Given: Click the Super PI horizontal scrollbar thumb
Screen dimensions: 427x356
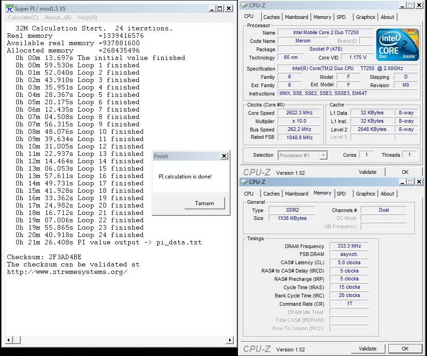Looking at the screenshot, I should click(x=16, y=340).
